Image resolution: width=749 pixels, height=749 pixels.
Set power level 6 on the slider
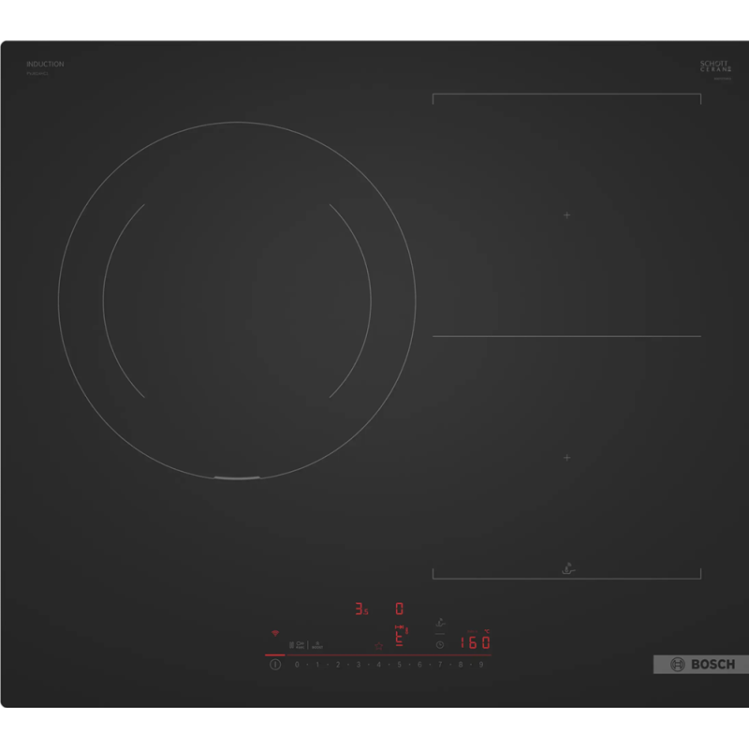click(x=419, y=665)
